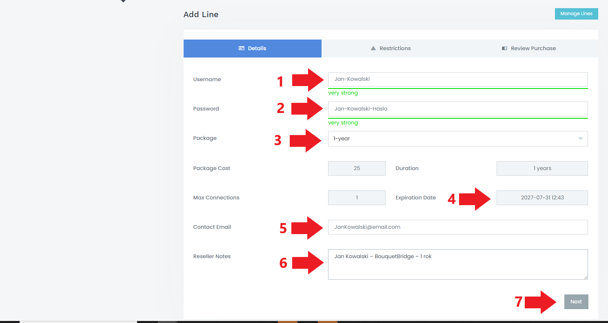
Task: Click the Expiration Date field
Action: [x=542, y=197]
